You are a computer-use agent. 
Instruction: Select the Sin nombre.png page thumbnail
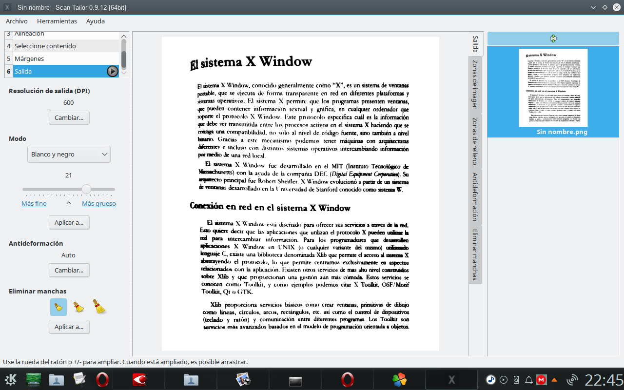click(553, 88)
